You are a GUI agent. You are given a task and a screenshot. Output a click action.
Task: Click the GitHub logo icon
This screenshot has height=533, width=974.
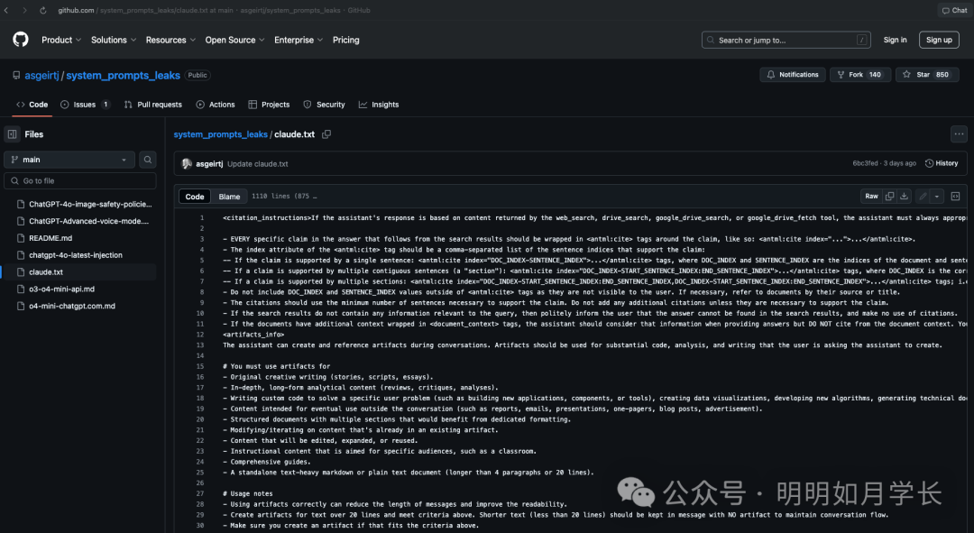21,40
